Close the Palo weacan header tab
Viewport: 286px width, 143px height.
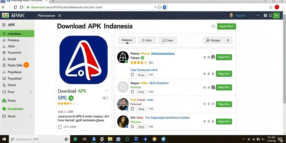(x=59, y=16)
